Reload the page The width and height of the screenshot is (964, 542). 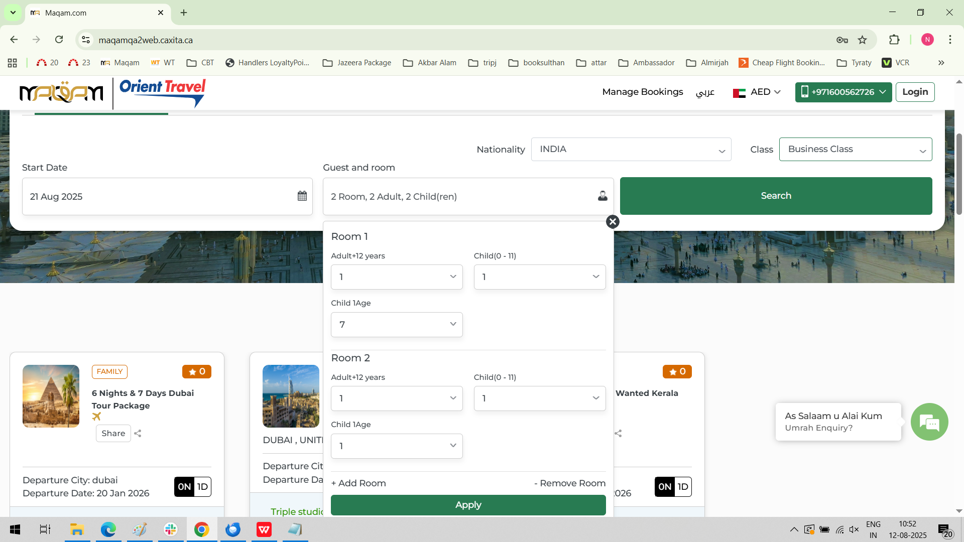59,40
